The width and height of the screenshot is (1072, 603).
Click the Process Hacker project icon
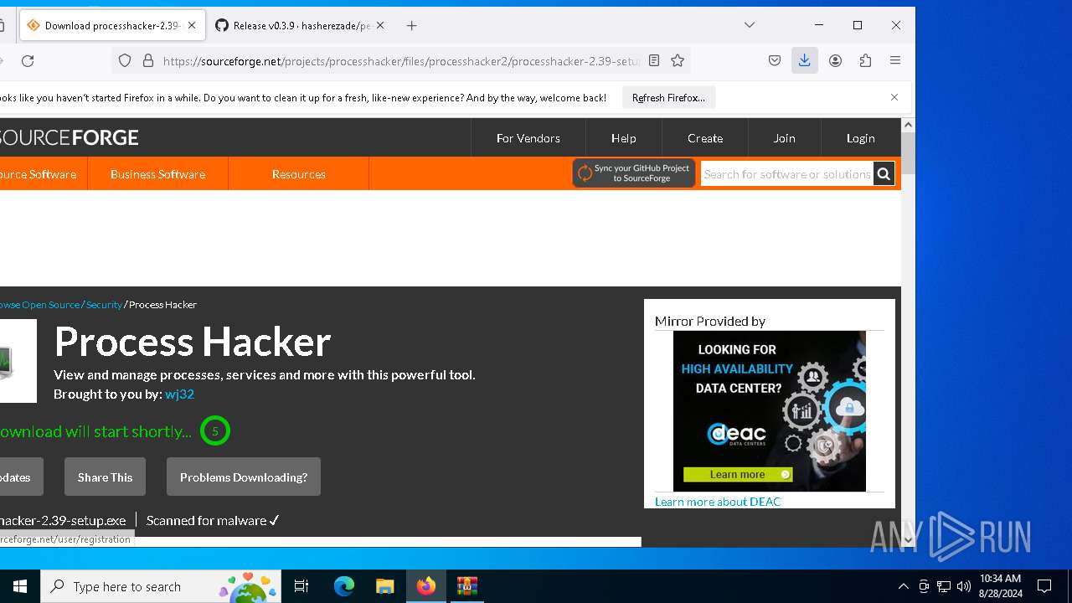pyautogui.click(x=17, y=361)
